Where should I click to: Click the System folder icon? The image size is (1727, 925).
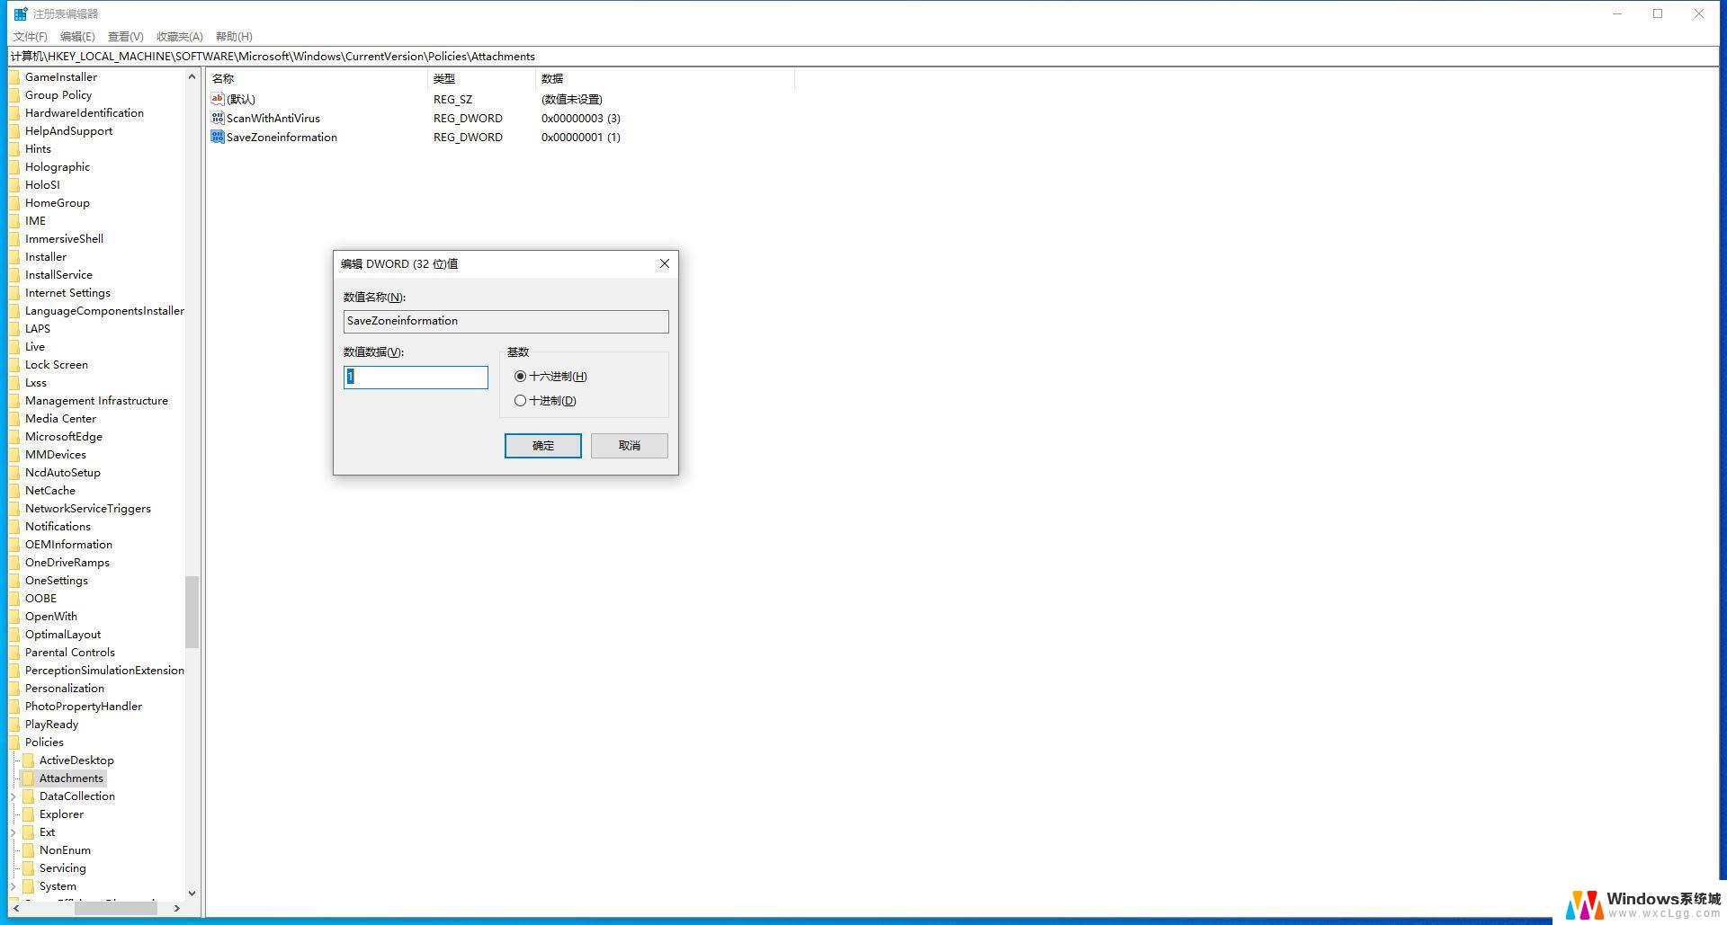(28, 886)
